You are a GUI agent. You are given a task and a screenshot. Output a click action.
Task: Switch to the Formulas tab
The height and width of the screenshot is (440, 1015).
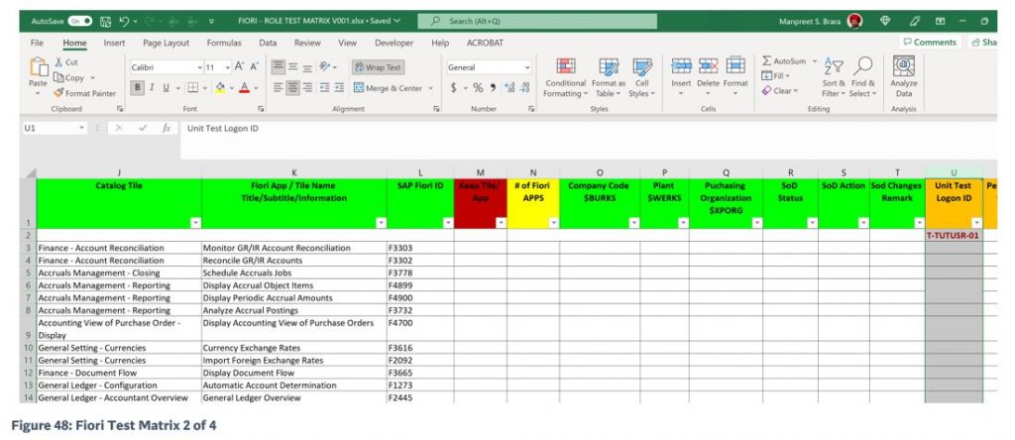point(224,43)
